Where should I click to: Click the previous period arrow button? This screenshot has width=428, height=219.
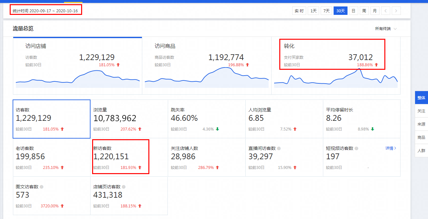(385, 11)
